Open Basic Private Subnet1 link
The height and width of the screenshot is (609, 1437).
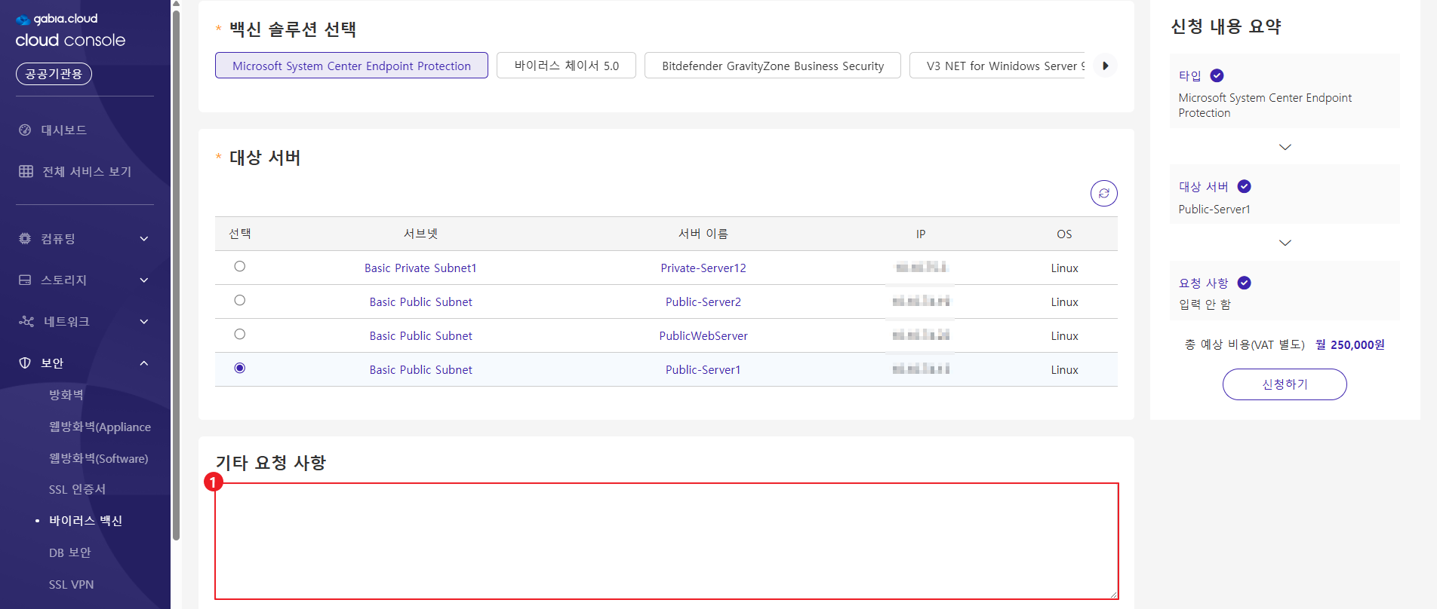click(x=420, y=268)
